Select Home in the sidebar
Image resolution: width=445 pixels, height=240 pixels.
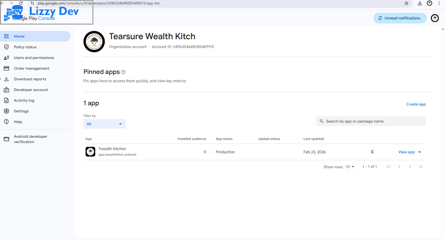(x=19, y=36)
